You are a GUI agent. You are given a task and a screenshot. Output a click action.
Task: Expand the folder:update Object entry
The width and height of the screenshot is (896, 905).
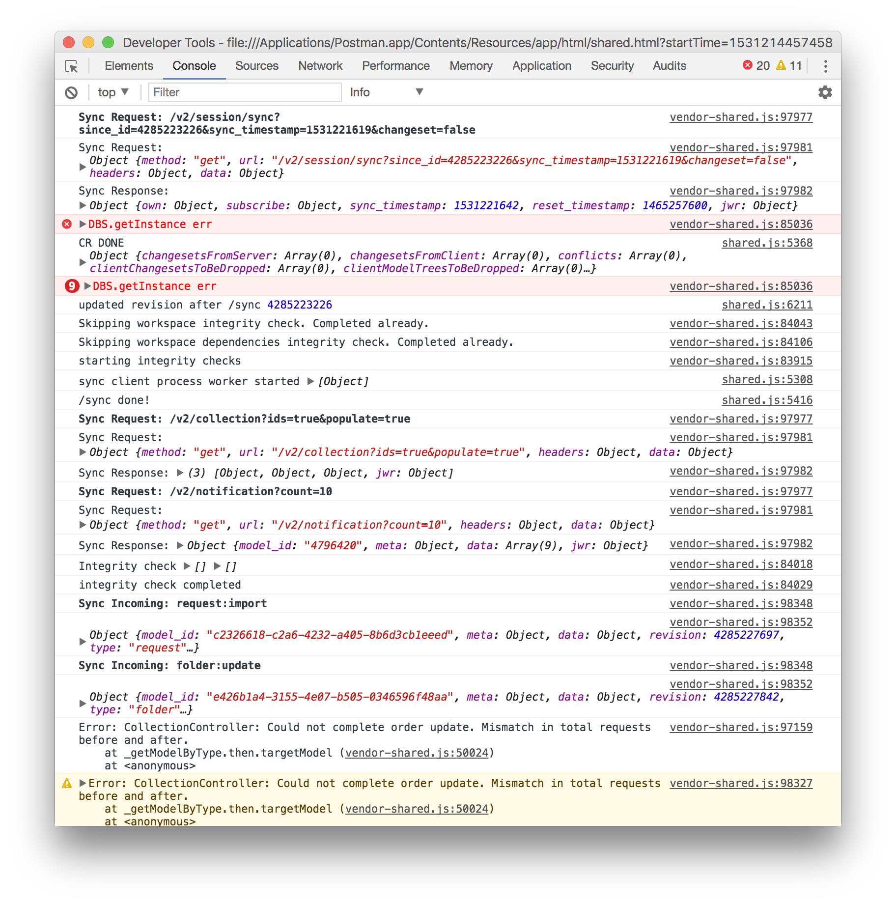coord(83,703)
